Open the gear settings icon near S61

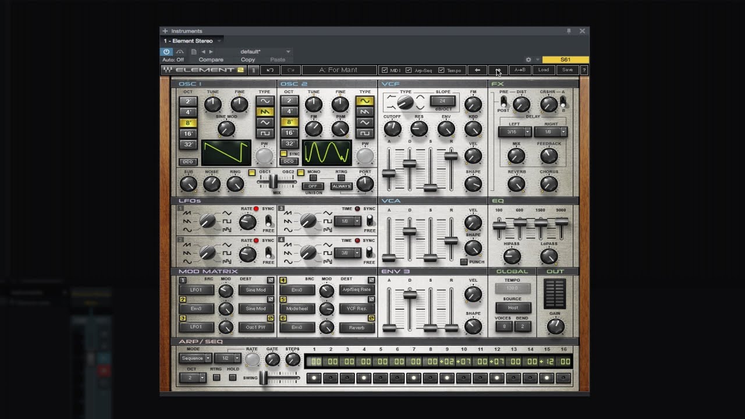pyautogui.click(x=528, y=59)
